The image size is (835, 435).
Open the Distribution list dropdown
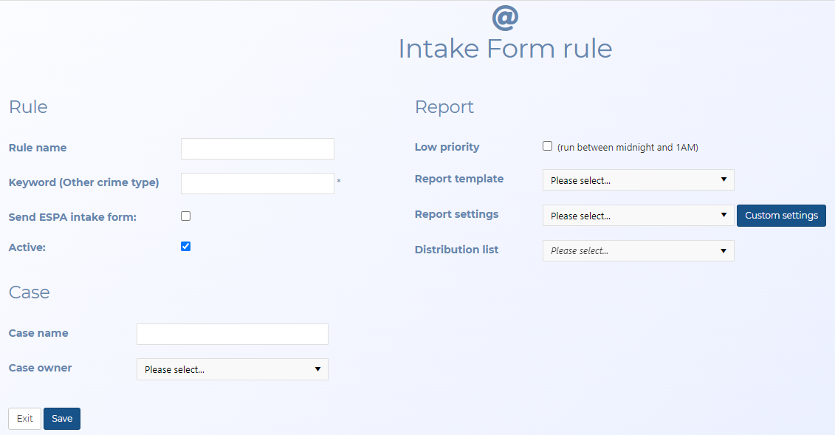pyautogui.click(x=638, y=251)
